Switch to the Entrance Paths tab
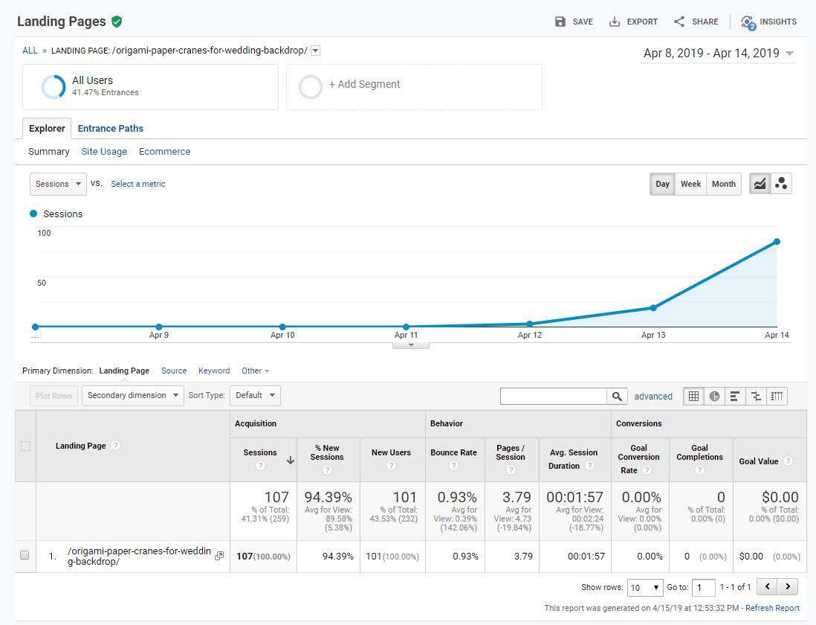Screen dimensions: 816x625 110,128
